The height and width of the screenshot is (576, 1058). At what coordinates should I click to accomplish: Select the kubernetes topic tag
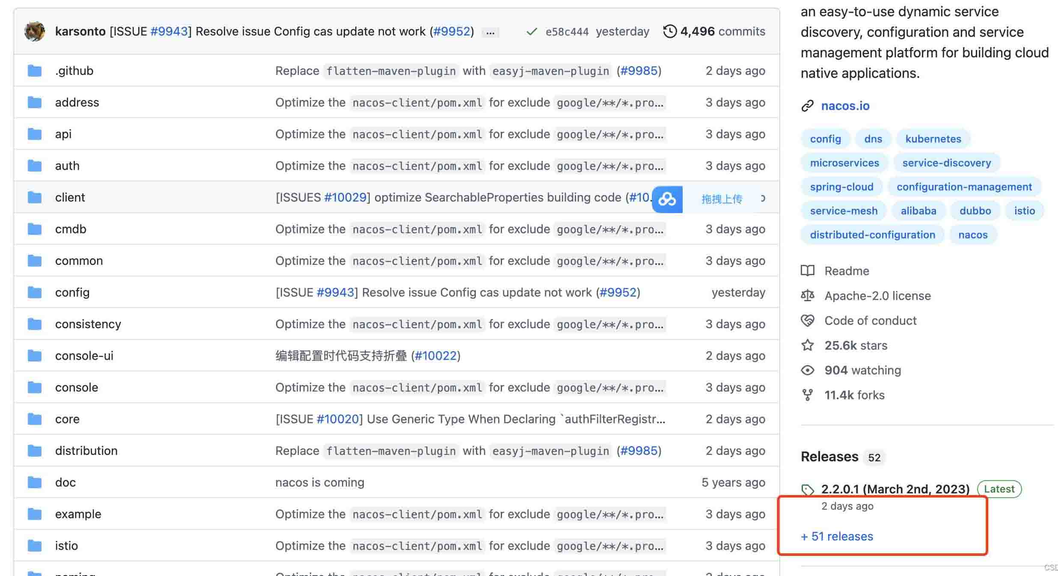pyautogui.click(x=933, y=139)
